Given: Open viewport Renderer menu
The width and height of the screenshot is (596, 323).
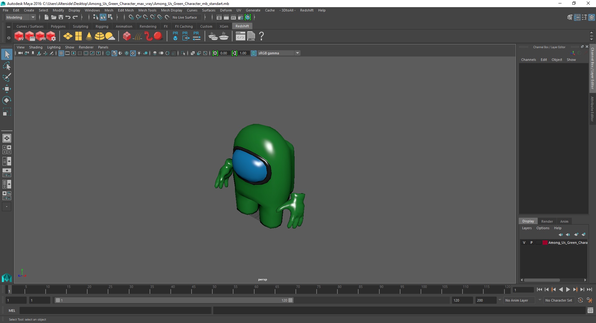Looking at the screenshot, I should point(86,47).
